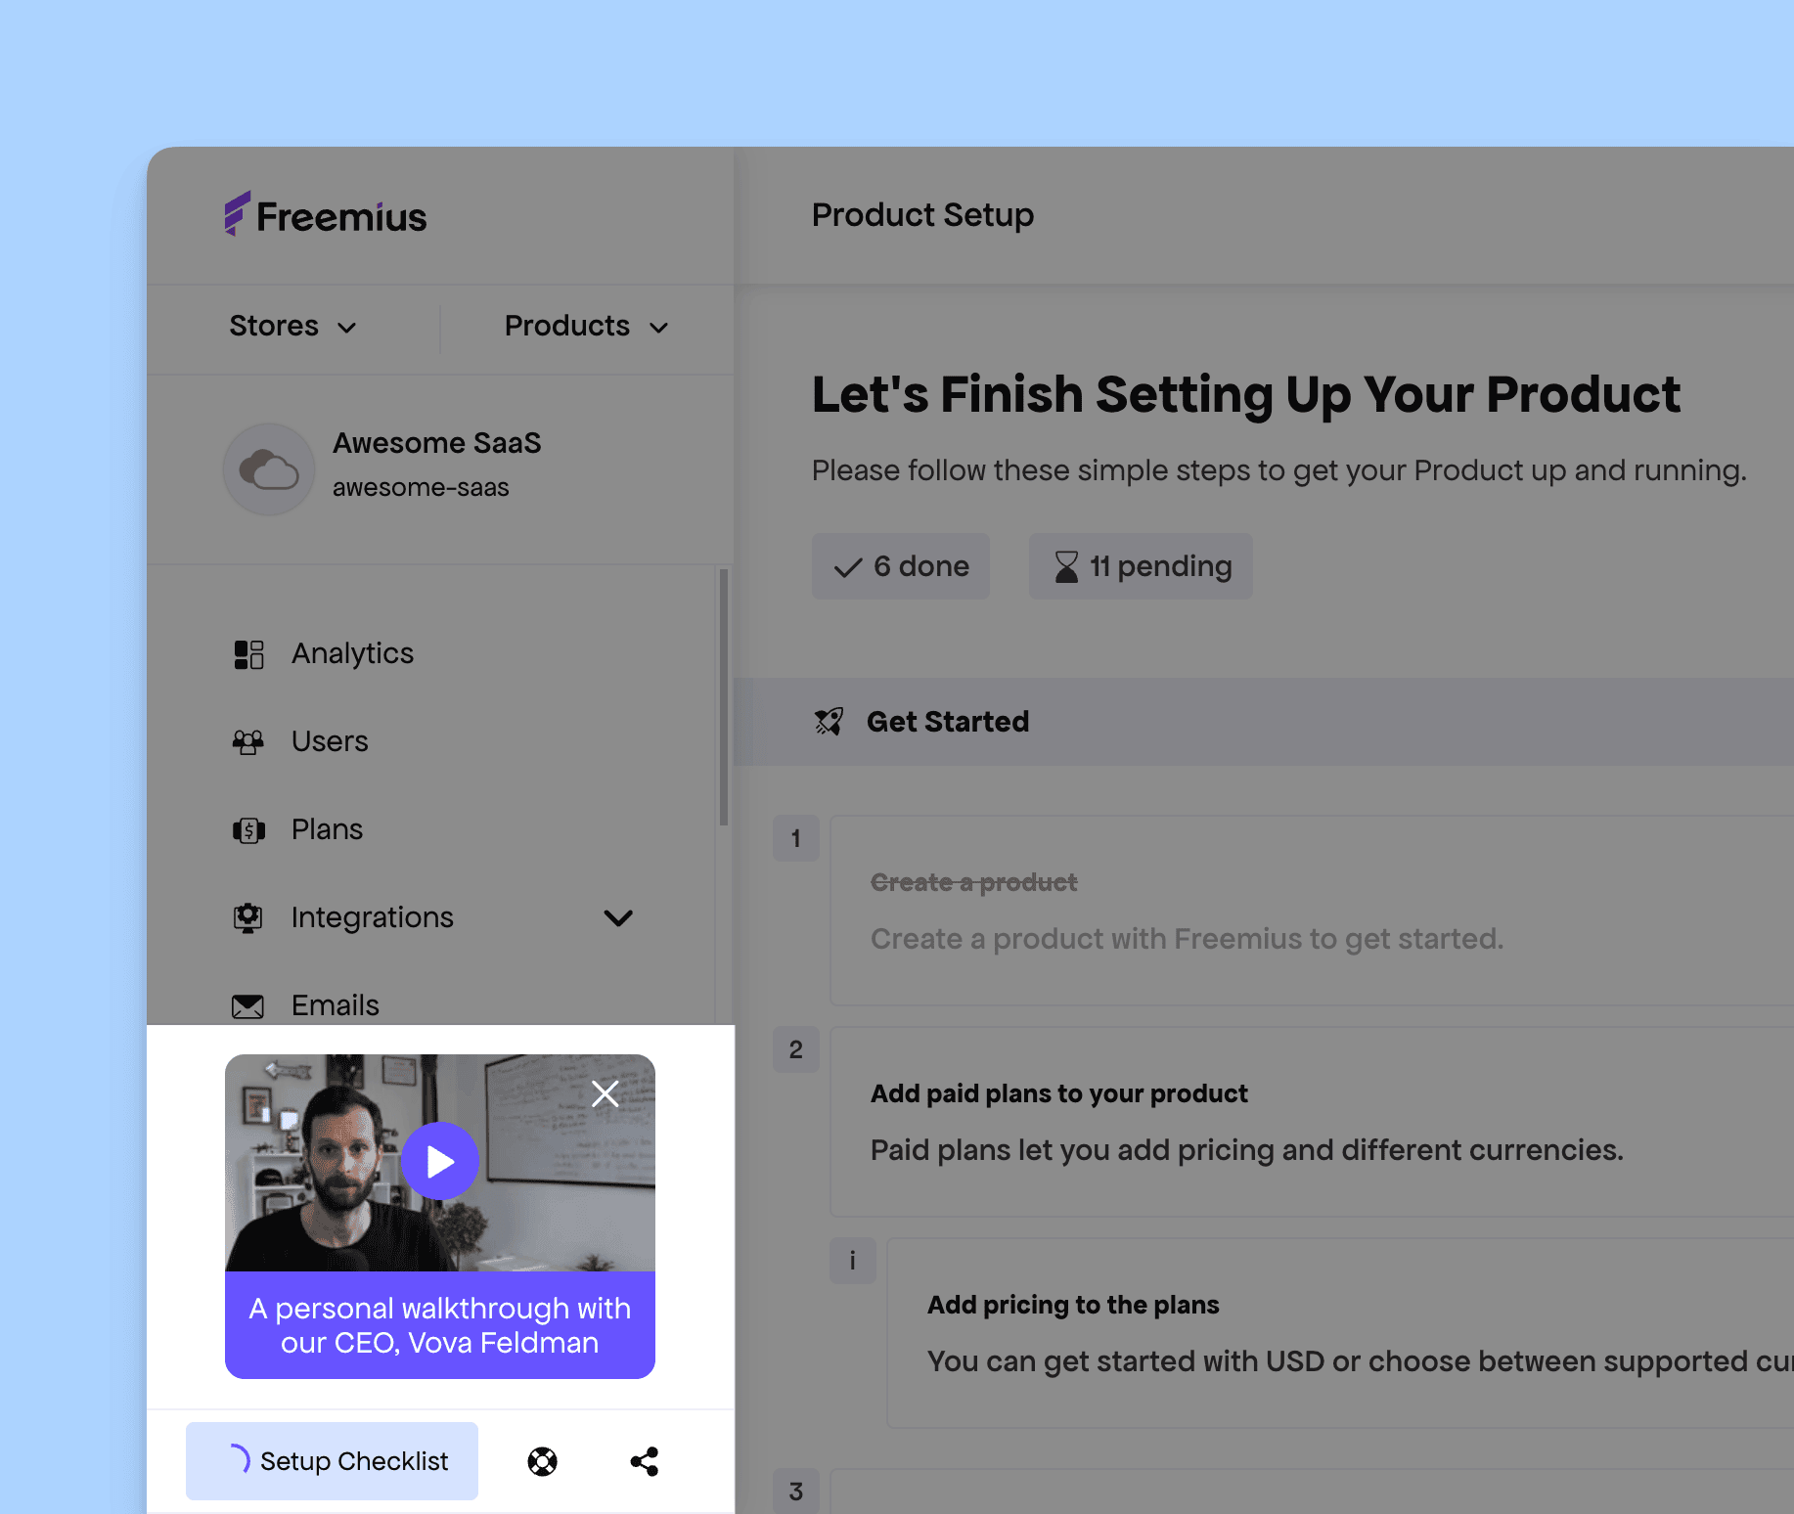Click the sidebar scrollbar
The image size is (1794, 1514).
pos(724,696)
